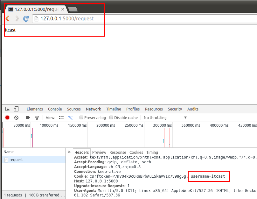This screenshot has width=257, height=199.
Task: Select the request entry in Name list
Action: coord(16,160)
